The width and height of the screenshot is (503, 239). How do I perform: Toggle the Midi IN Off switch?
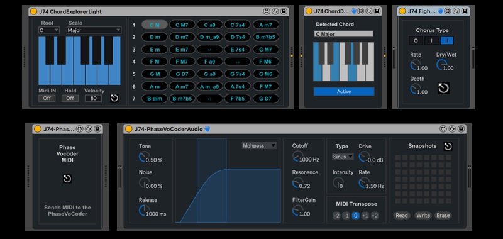point(47,99)
